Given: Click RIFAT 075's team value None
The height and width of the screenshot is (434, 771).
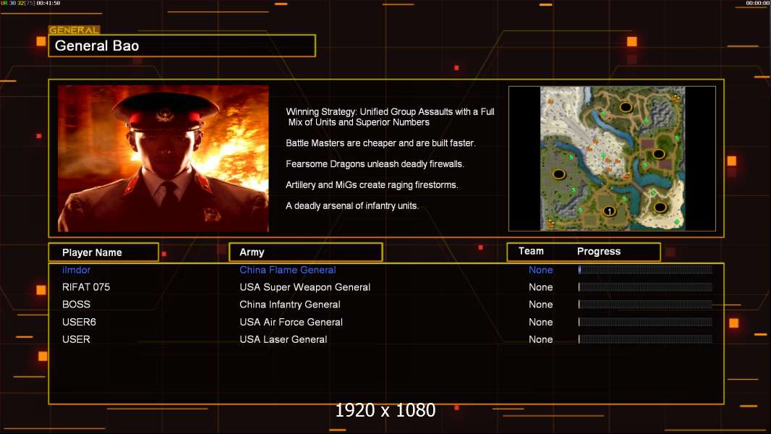Looking at the screenshot, I should 541,287.
